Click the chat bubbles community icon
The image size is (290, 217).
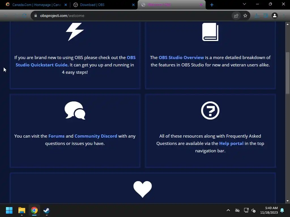point(75,110)
